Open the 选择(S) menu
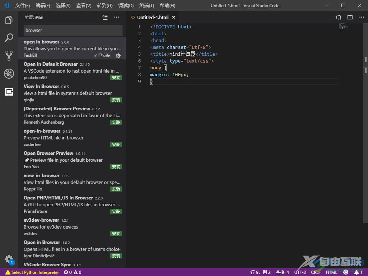368x276 pixels. (x=63, y=5)
